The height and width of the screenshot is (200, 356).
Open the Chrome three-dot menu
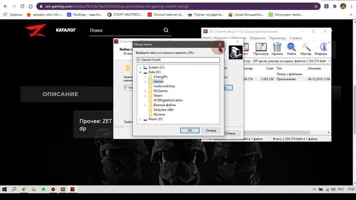[352, 6]
